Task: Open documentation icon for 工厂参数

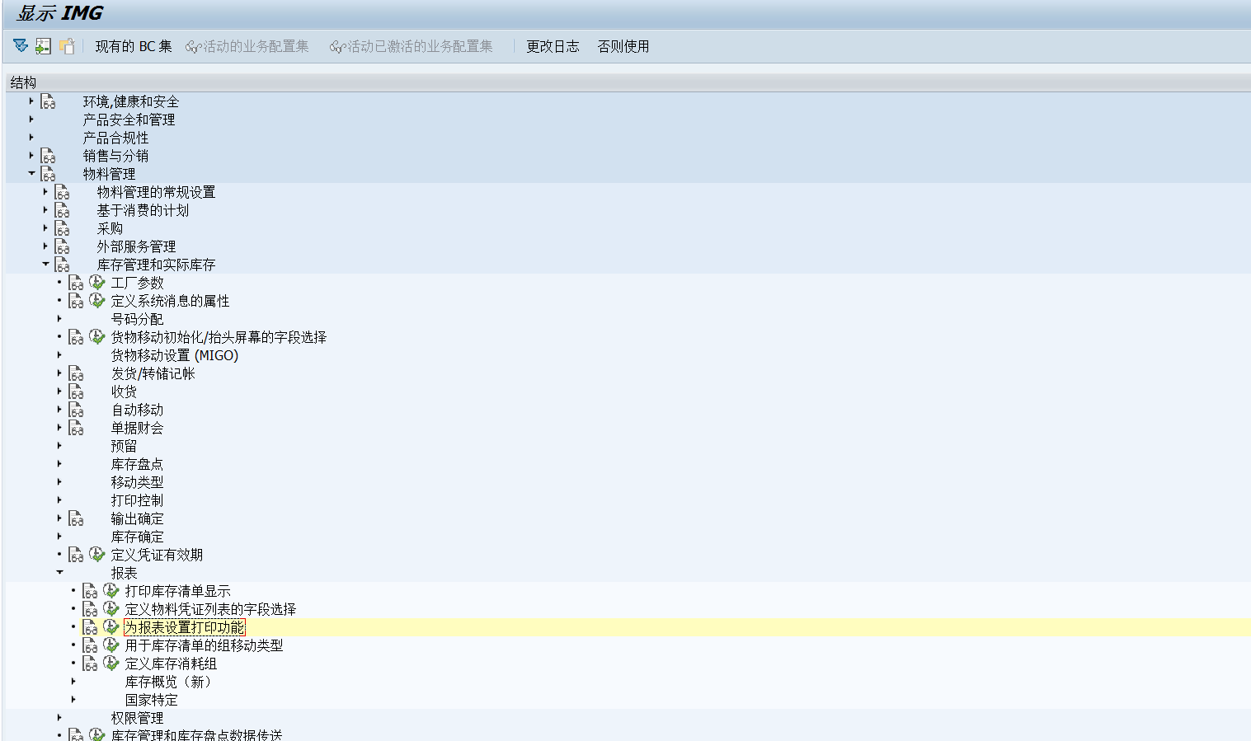Action: [76, 282]
